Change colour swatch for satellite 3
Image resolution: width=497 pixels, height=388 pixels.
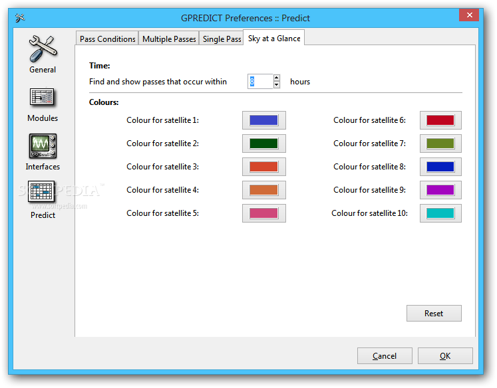[x=264, y=167]
